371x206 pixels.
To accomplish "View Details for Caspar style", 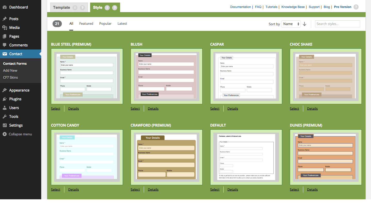I will [x=233, y=109].
